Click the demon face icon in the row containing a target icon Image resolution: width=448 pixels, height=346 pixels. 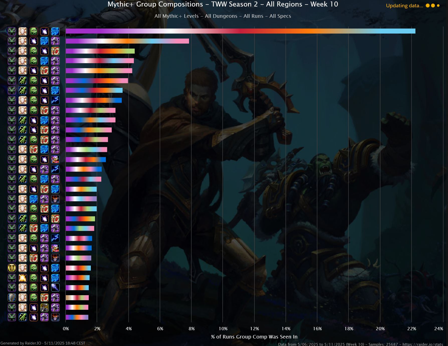coord(55,258)
